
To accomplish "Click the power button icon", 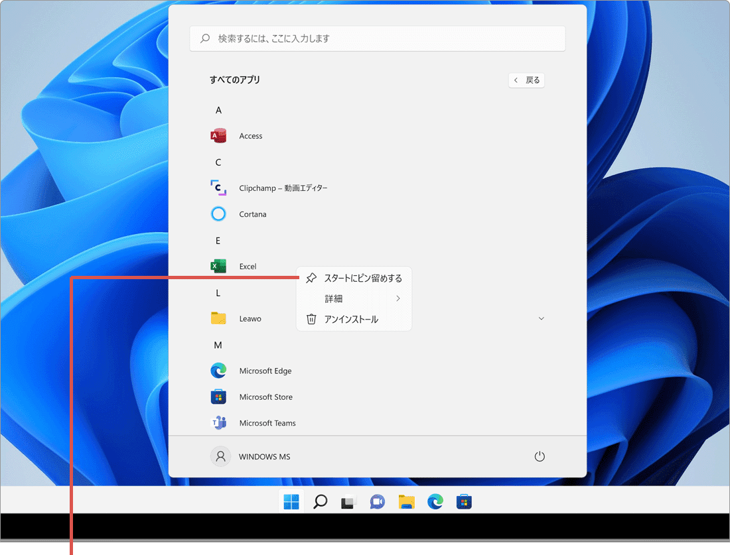I will coord(540,456).
